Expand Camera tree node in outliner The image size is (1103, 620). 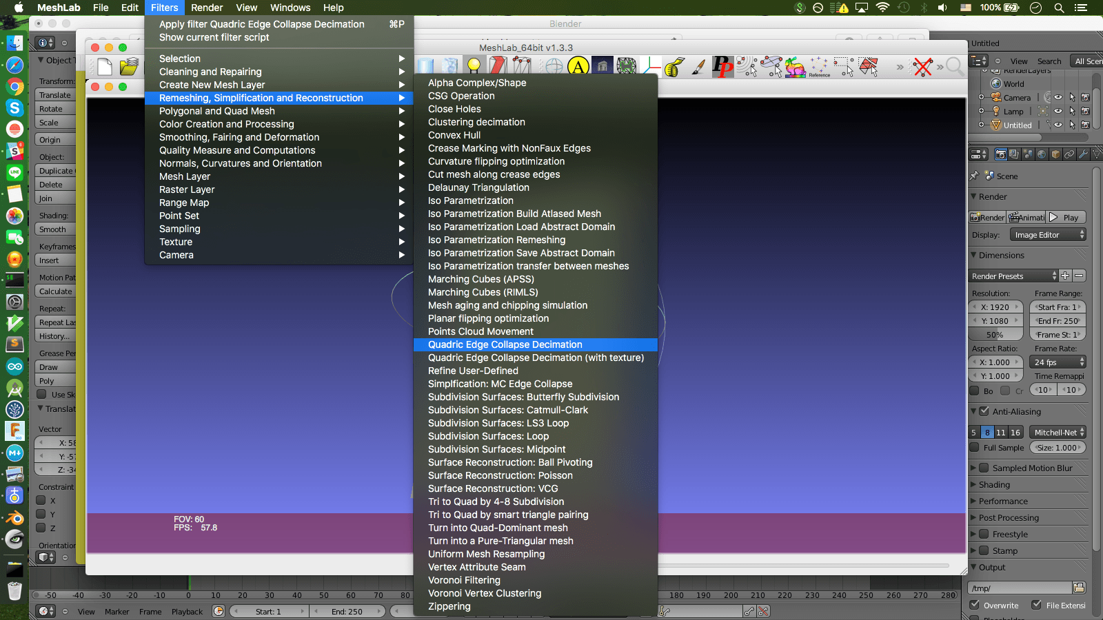coord(981,98)
